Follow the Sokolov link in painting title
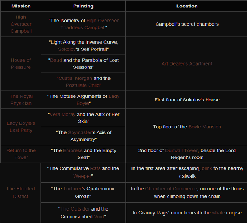Screen dimensions: 247x223 (x=67, y=49)
